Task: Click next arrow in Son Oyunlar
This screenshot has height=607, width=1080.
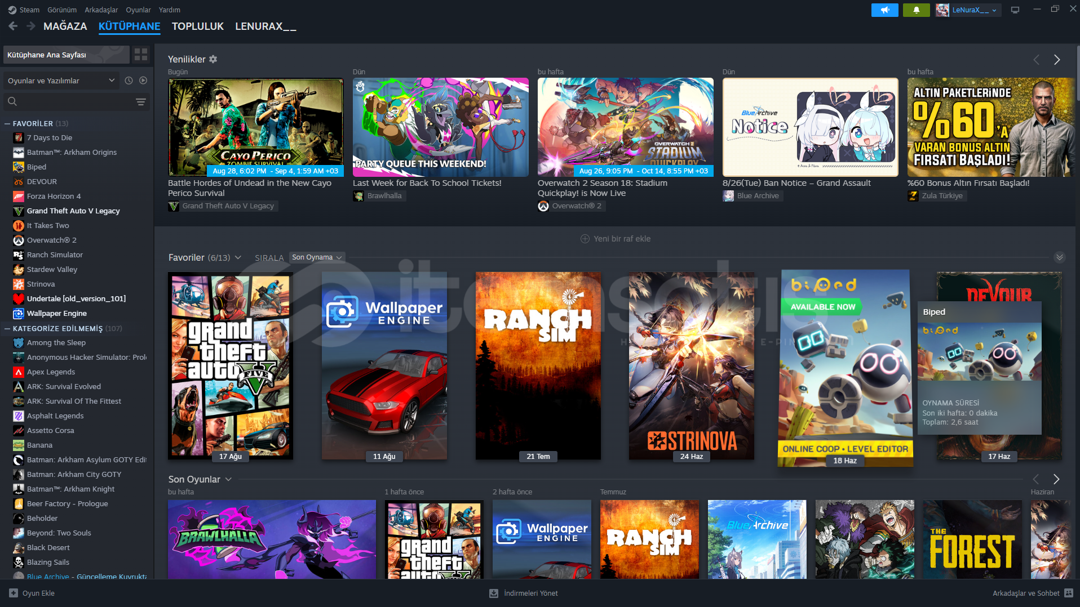Action: pyautogui.click(x=1056, y=479)
